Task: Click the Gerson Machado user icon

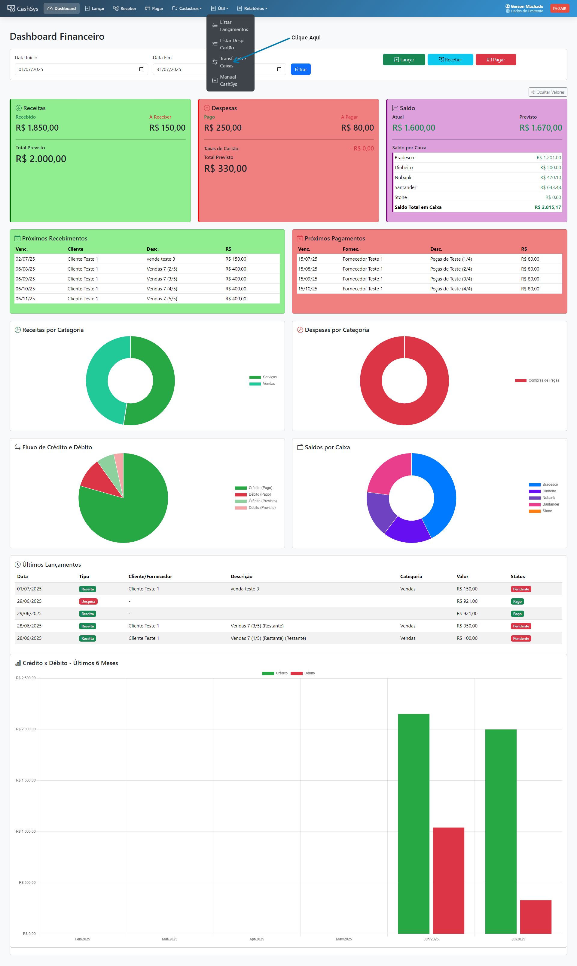Action: [507, 6]
